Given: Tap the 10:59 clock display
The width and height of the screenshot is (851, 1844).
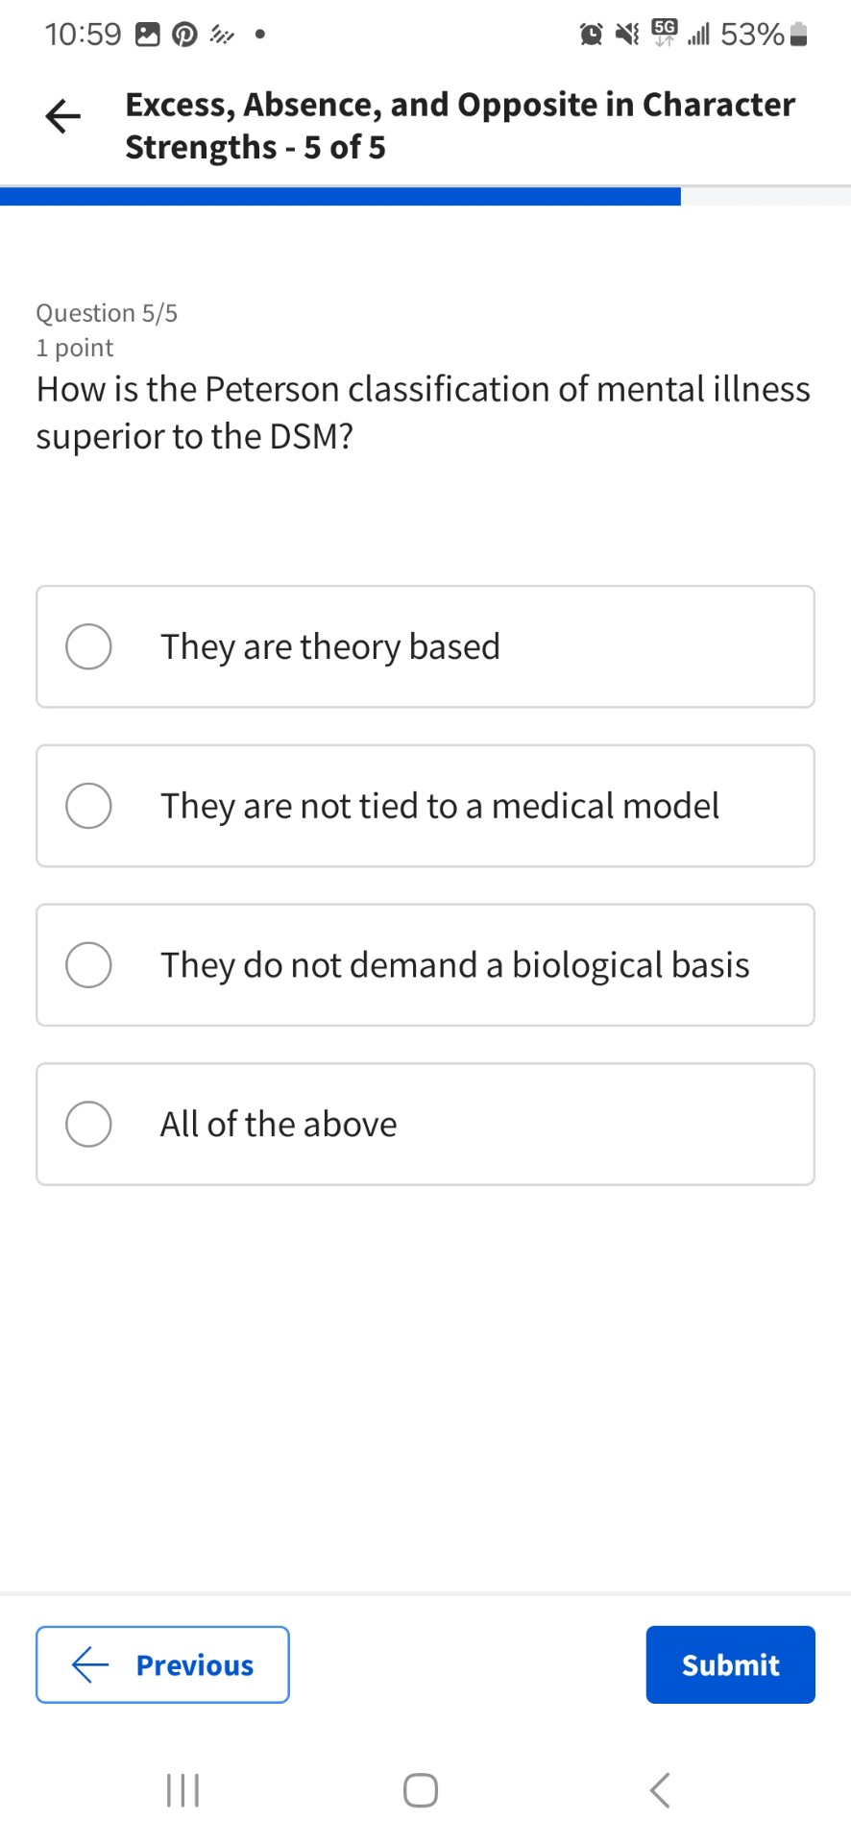Looking at the screenshot, I should point(84,34).
